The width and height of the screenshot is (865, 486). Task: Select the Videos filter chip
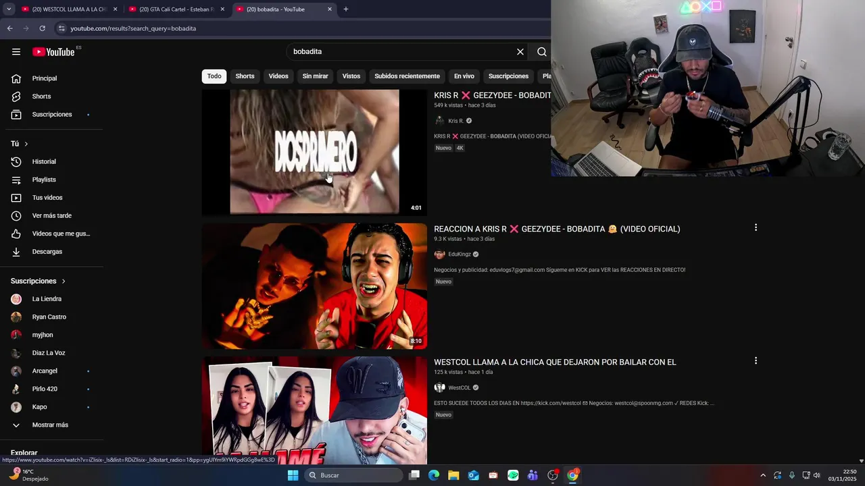278,76
